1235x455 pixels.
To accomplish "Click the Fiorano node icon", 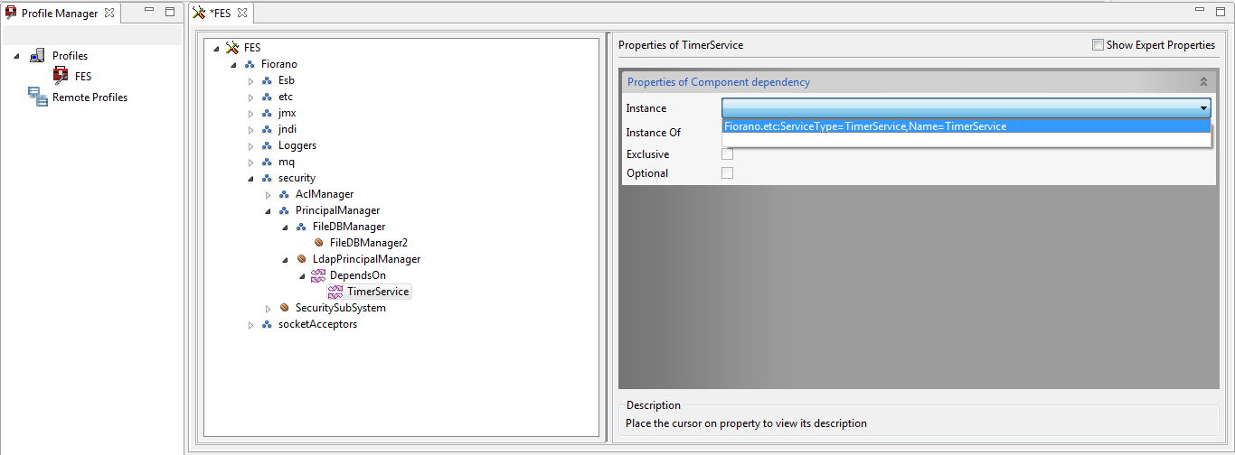I will coord(250,64).
